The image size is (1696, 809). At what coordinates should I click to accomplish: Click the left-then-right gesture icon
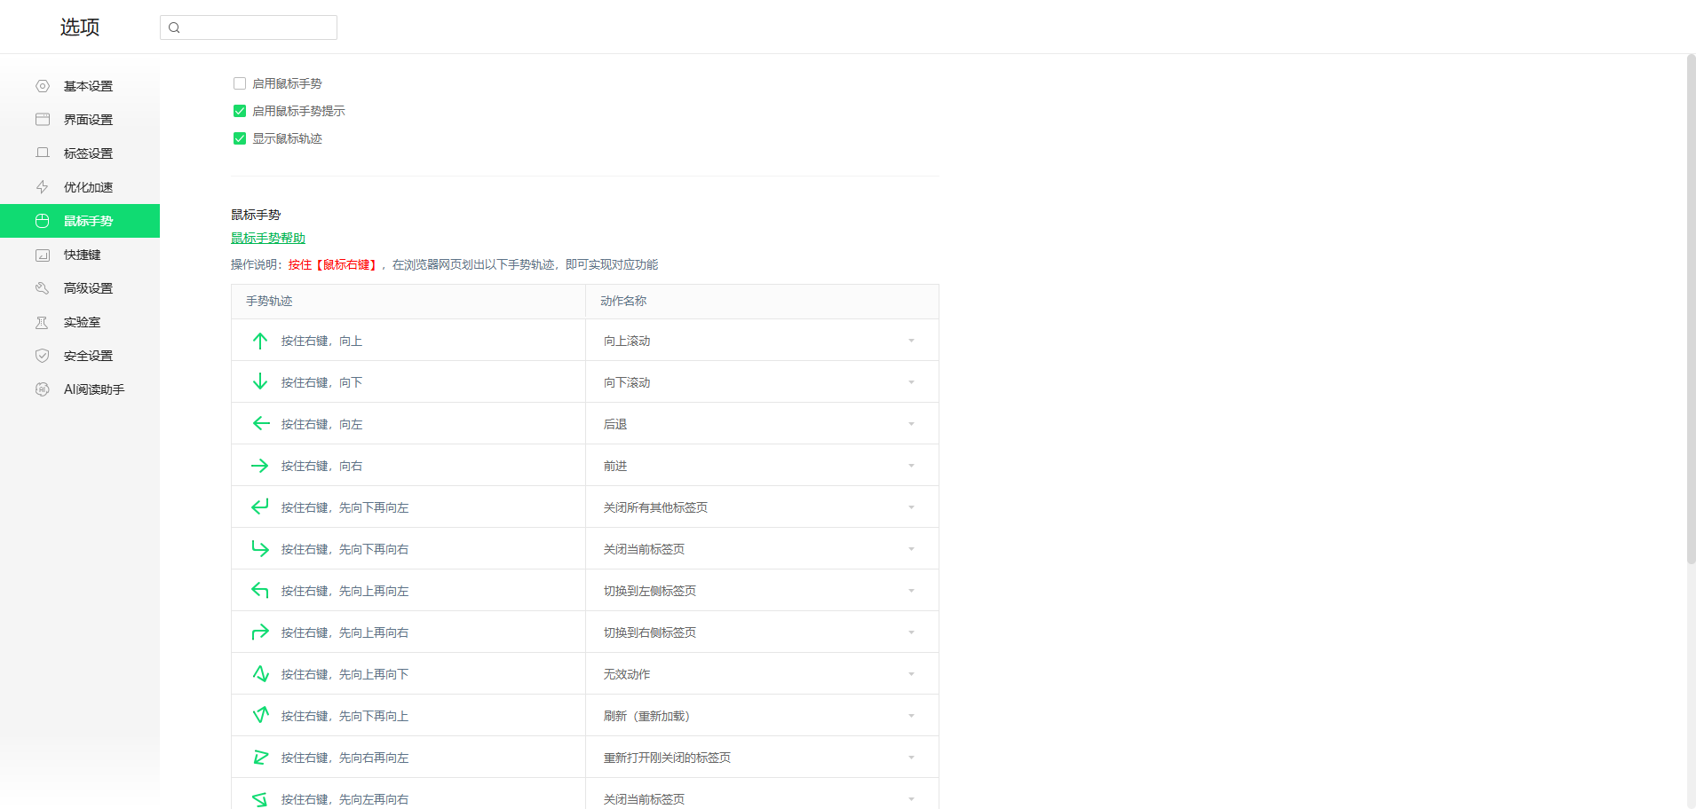click(x=260, y=799)
